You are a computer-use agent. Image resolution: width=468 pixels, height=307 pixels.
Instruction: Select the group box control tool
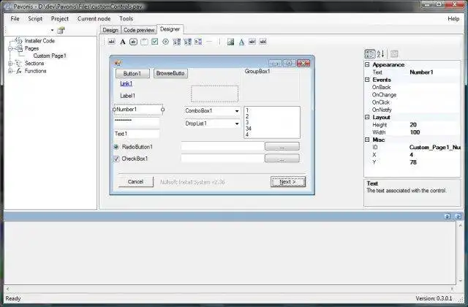(144, 42)
